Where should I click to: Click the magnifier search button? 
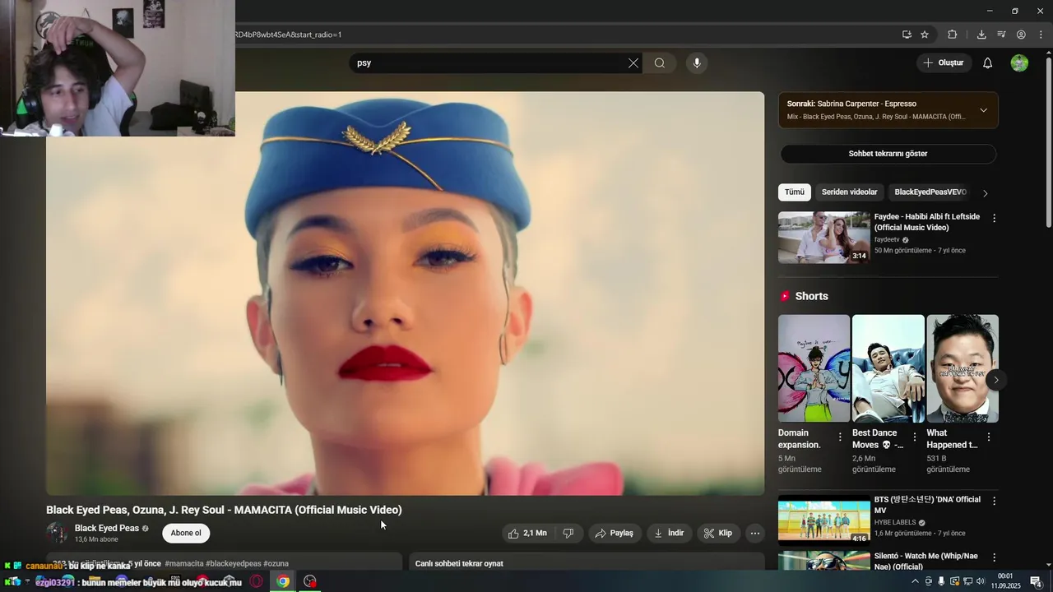click(x=660, y=63)
